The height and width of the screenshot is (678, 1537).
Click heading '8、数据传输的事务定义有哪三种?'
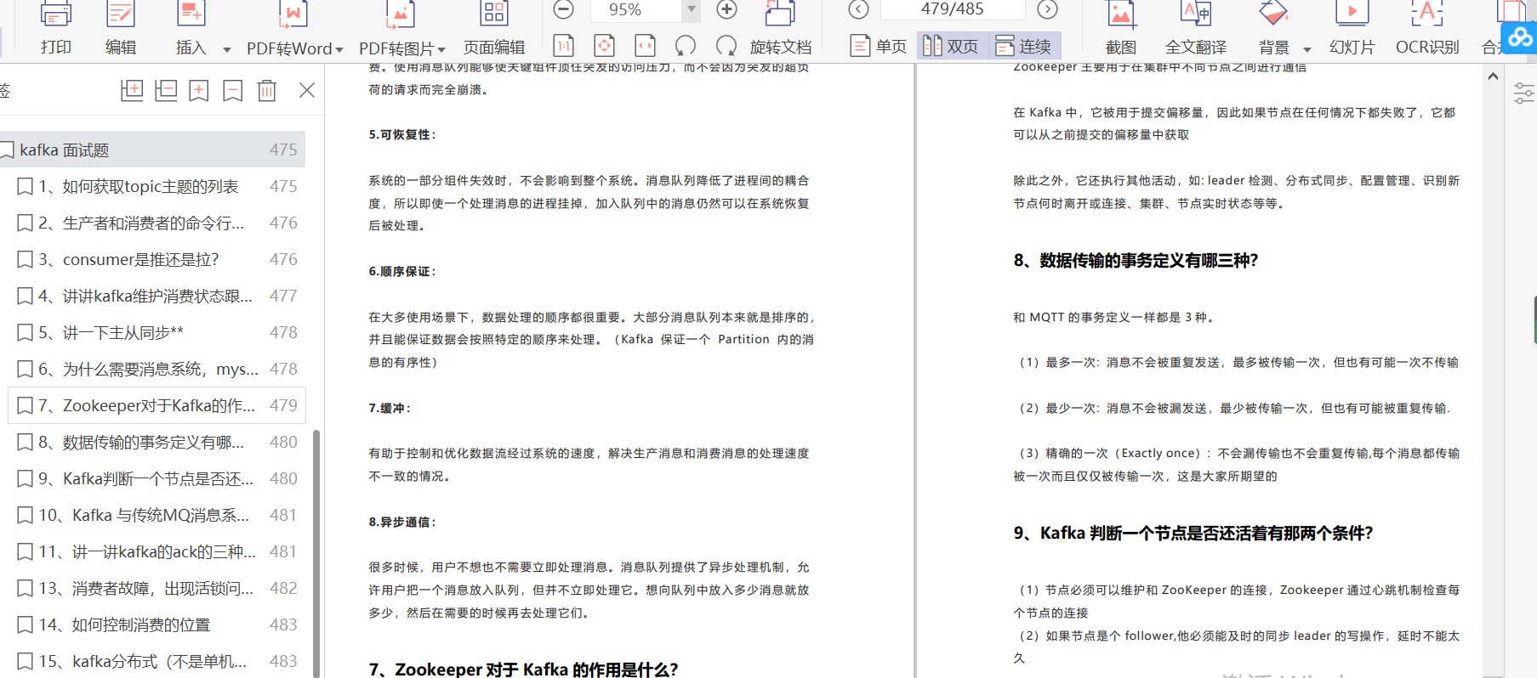click(x=1136, y=261)
